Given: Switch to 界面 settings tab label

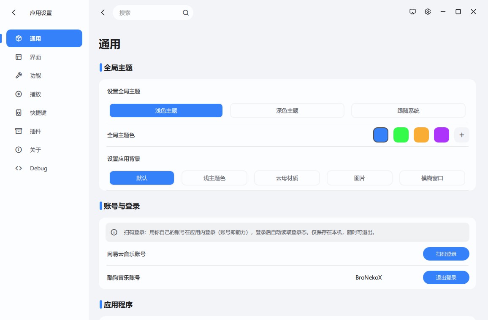Looking at the screenshot, I should (x=35, y=57).
